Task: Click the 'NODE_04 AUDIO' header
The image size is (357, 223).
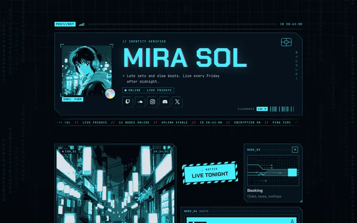Action: tap(196, 211)
